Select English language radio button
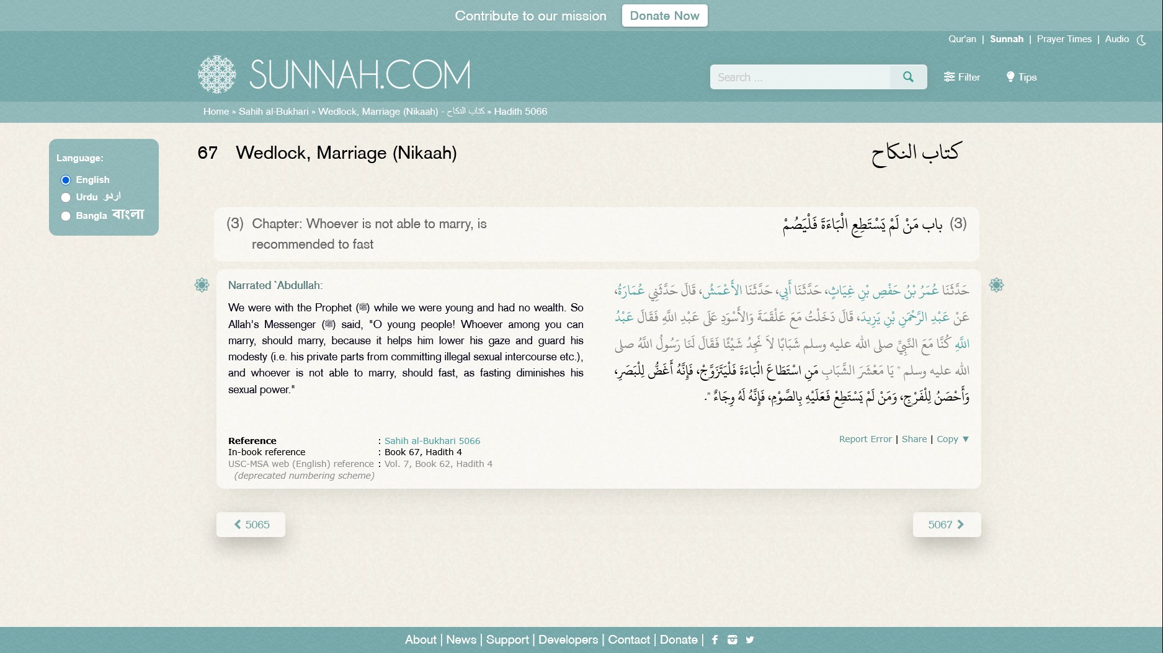 point(66,180)
